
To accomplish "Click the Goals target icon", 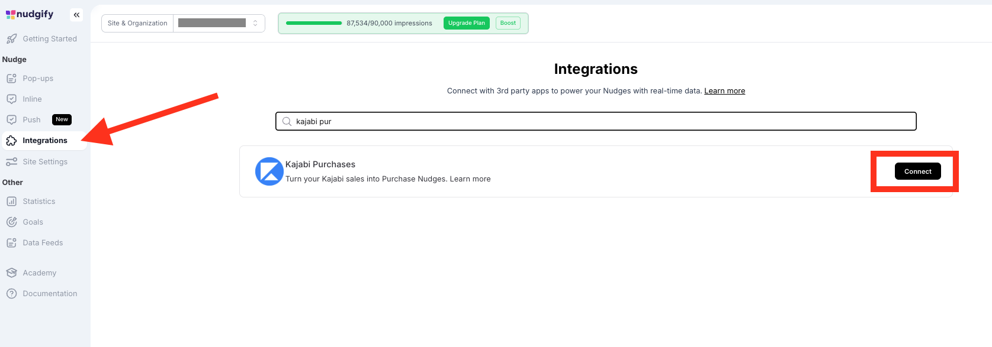I will pos(11,222).
